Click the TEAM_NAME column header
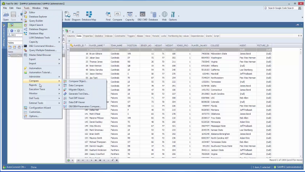 pos(118,45)
